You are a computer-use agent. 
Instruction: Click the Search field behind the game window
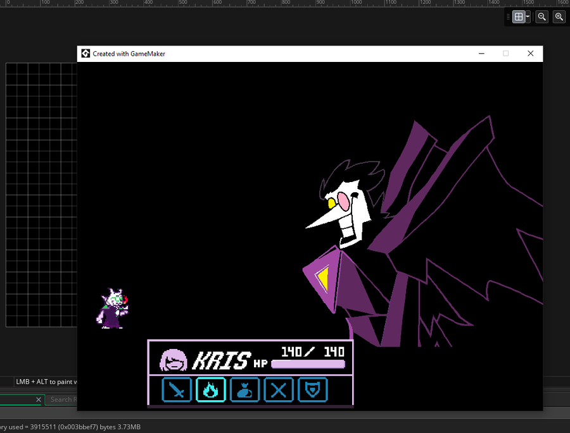click(x=62, y=399)
